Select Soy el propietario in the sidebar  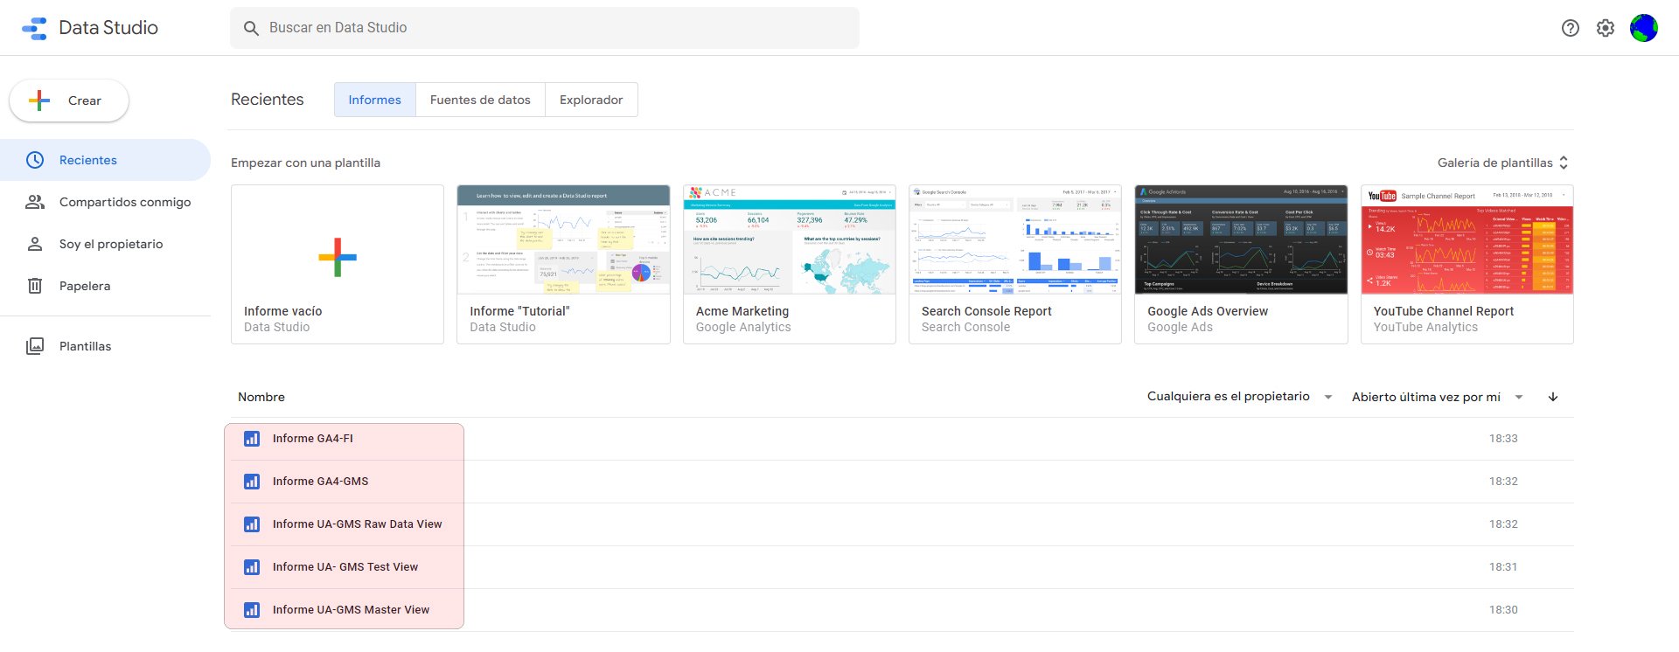click(105, 244)
